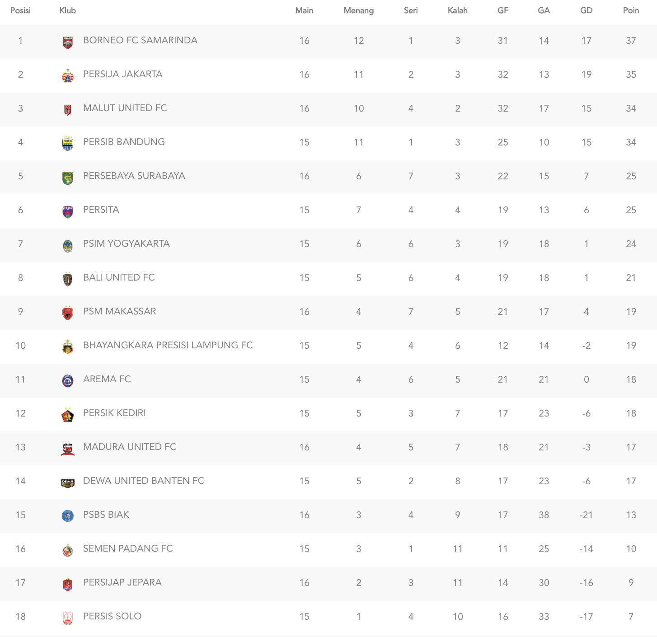Image resolution: width=657 pixels, height=637 pixels.
Task: Open the PSIM Yogyakarta club name link
Action: (126, 244)
